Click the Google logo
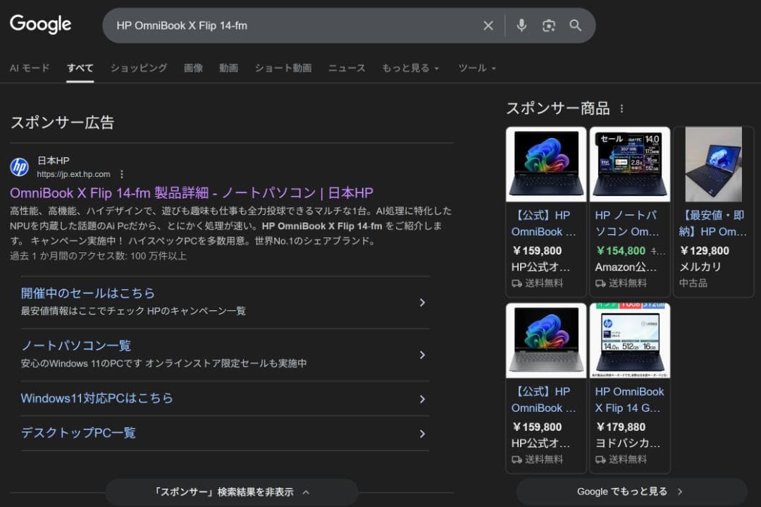This screenshot has height=507, width=761. click(40, 24)
